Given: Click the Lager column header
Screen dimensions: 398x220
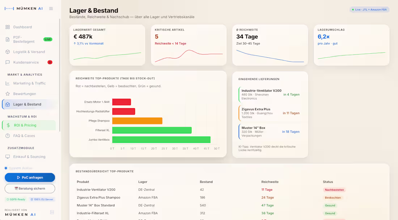Looking at the screenshot, I should [x=143, y=182].
